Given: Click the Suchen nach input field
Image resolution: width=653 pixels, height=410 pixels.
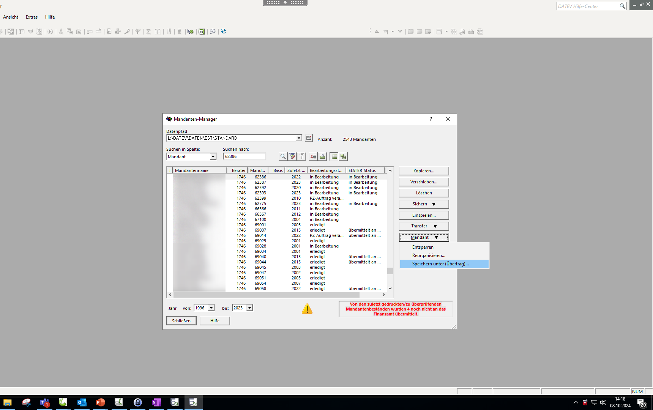Looking at the screenshot, I should point(244,156).
